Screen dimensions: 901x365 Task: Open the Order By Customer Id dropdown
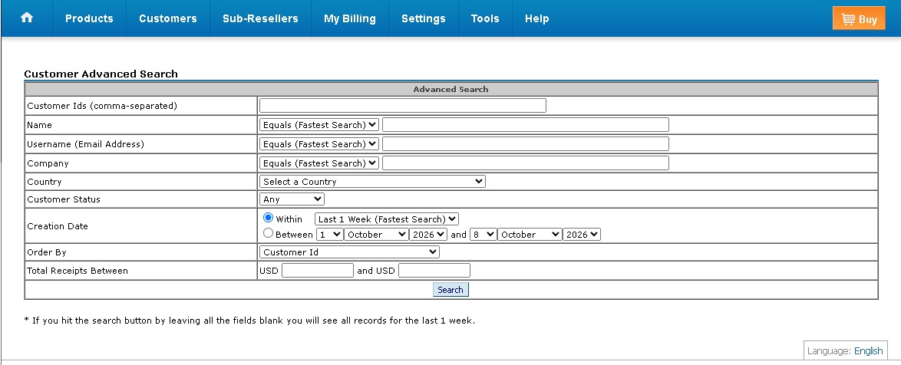[349, 252]
